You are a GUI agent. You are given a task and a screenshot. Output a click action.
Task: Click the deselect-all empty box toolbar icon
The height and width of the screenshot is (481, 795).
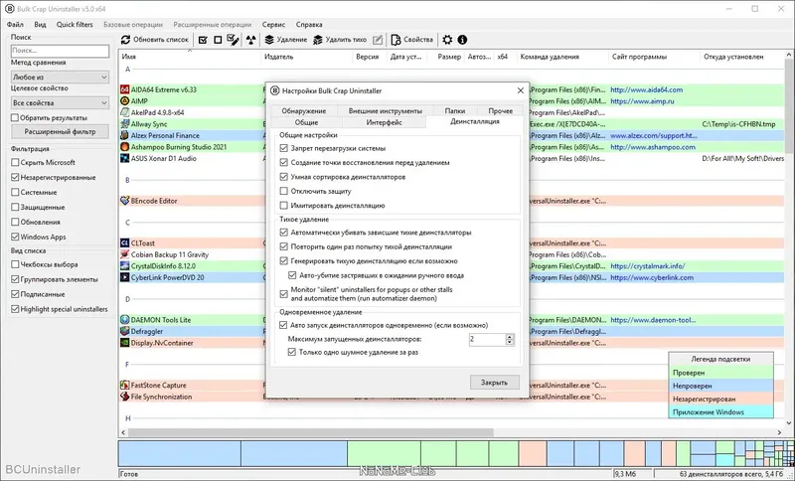218,40
